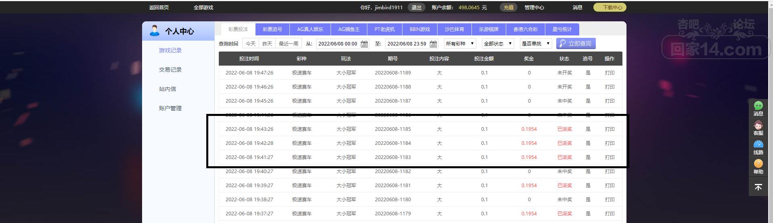Open the calendar icon beside start date

click(x=364, y=44)
